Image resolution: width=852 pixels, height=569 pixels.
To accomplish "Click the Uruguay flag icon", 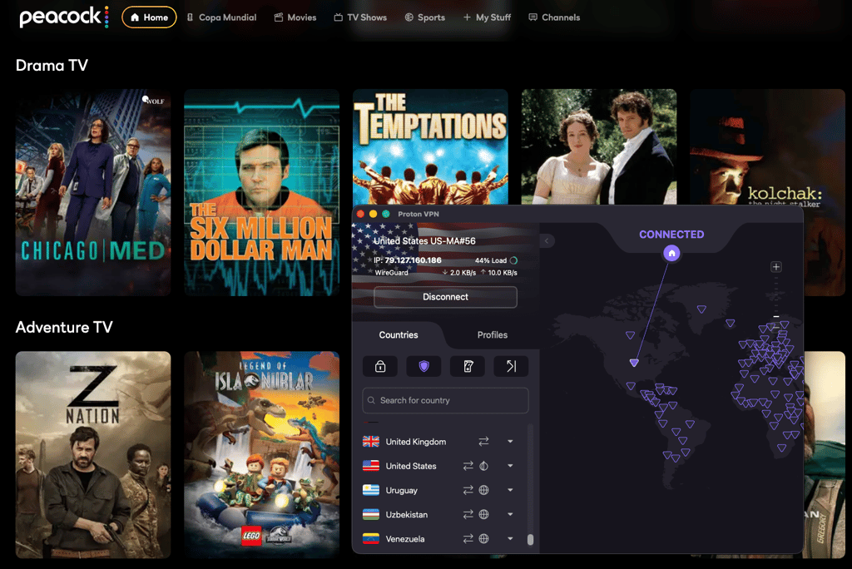I will tap(371, 490).
